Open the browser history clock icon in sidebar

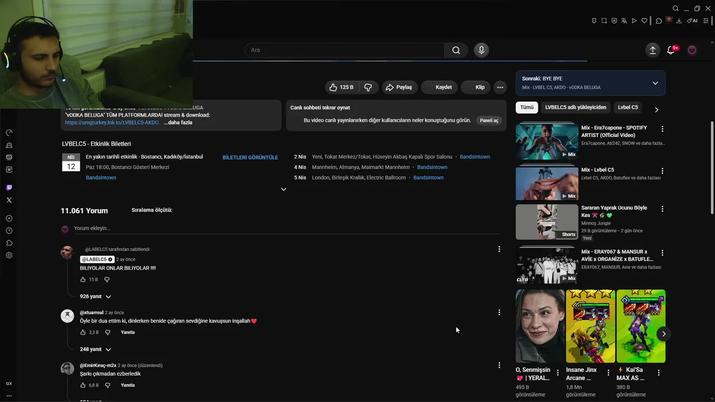pos(9,231)
